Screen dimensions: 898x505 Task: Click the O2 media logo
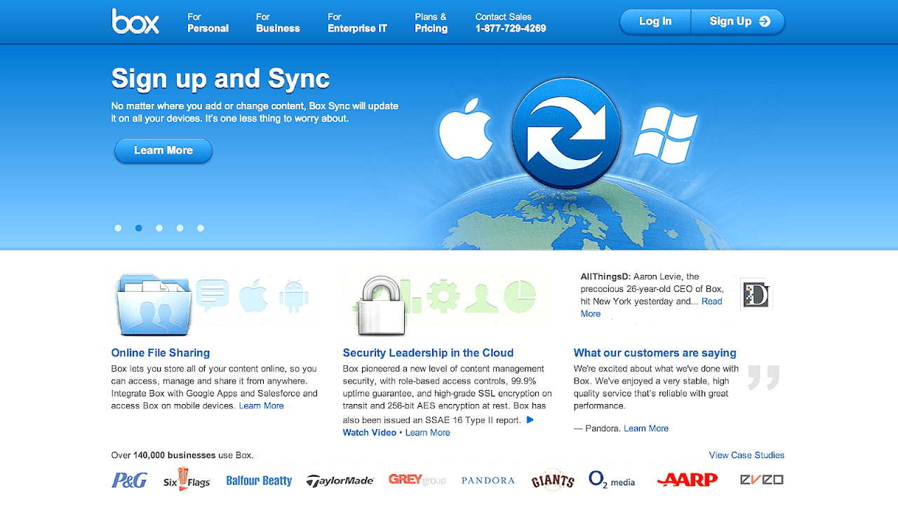click(612, 480)
